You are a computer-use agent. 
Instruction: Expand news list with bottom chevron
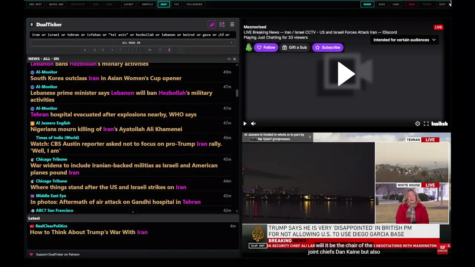[x=133, y=212]
